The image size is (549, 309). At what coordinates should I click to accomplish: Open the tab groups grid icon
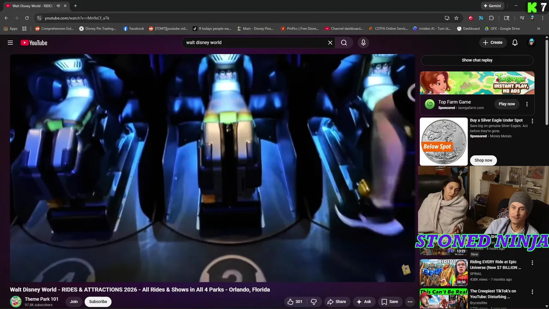pos(24,29)
